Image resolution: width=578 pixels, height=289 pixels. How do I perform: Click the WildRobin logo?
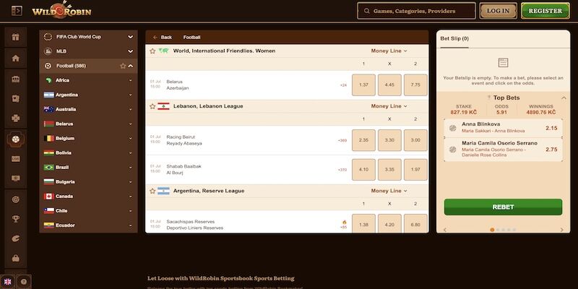point(61,11)
